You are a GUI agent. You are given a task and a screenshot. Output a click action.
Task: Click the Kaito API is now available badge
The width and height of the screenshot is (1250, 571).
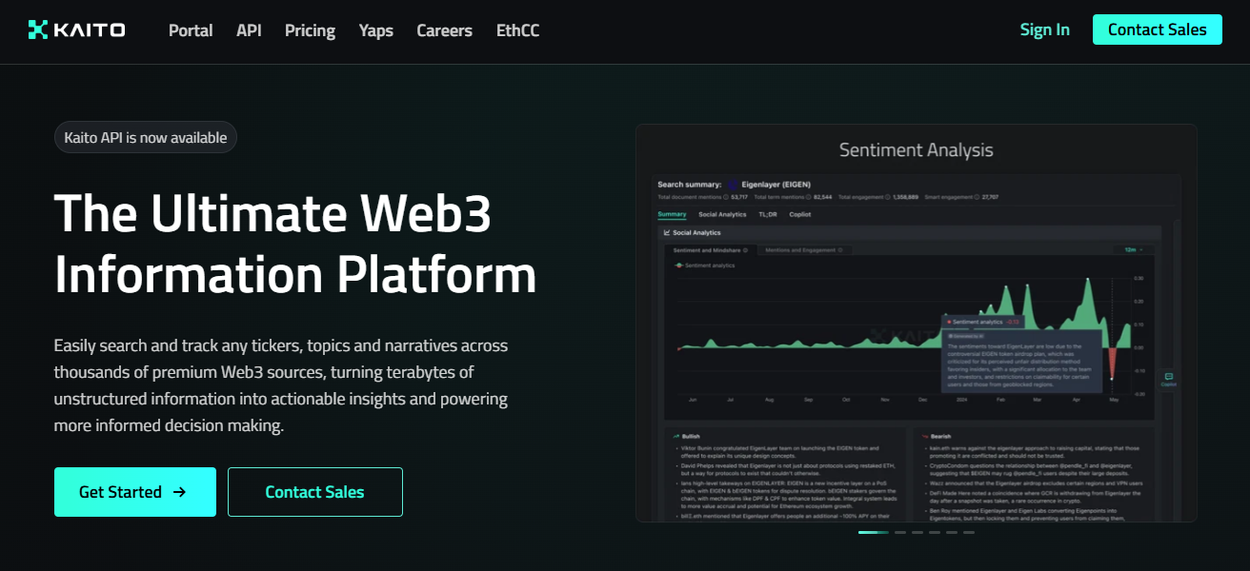coord(145,138)
